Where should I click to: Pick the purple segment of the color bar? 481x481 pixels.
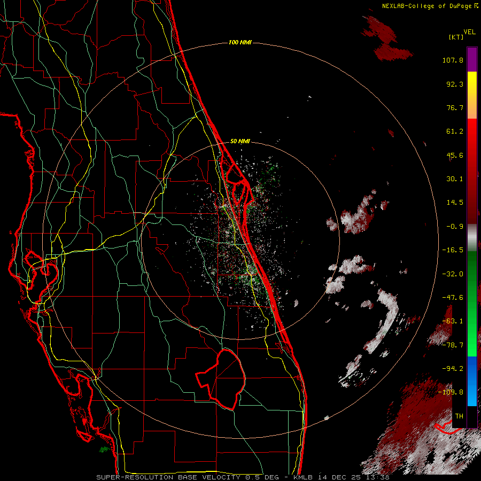pyautogui.click(x=472, y=59)
